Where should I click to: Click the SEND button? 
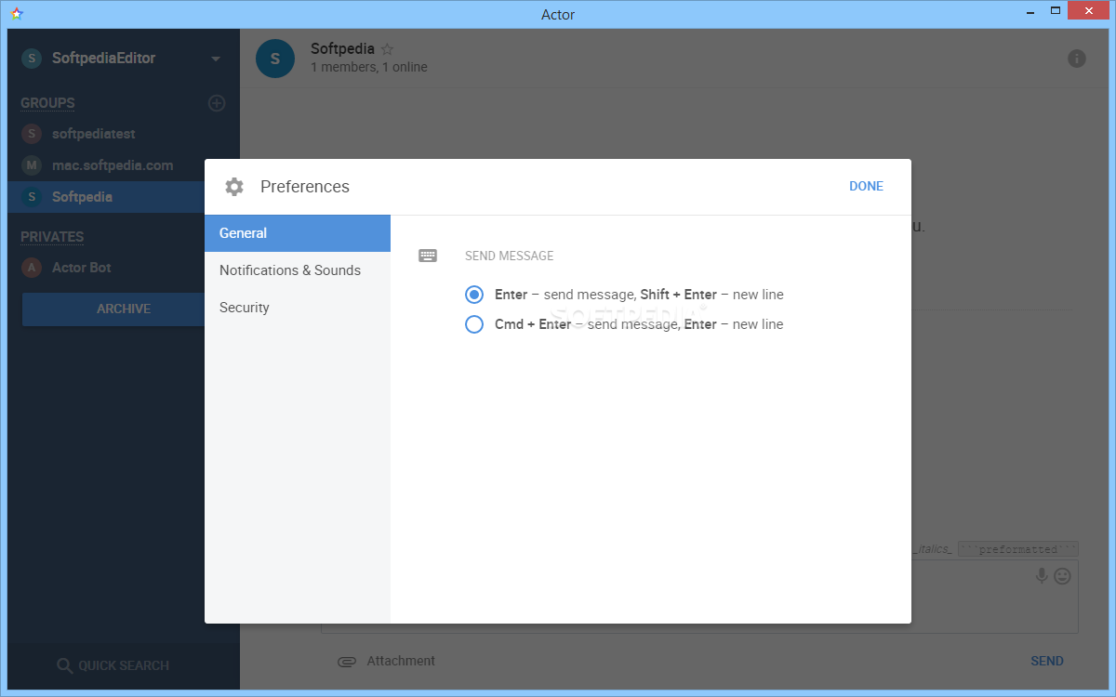click(x=1047, y=661)
